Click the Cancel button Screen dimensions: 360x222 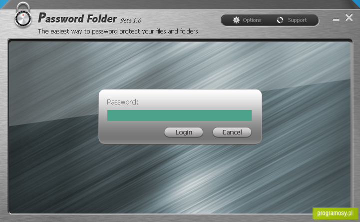click(x=232, y=132)
